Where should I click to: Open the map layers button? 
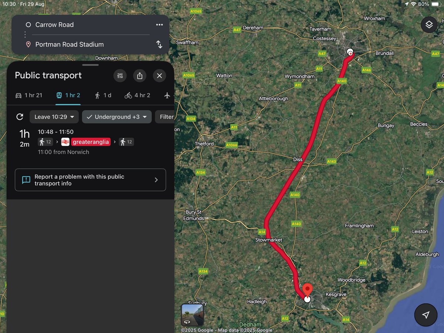click(429, 25)
